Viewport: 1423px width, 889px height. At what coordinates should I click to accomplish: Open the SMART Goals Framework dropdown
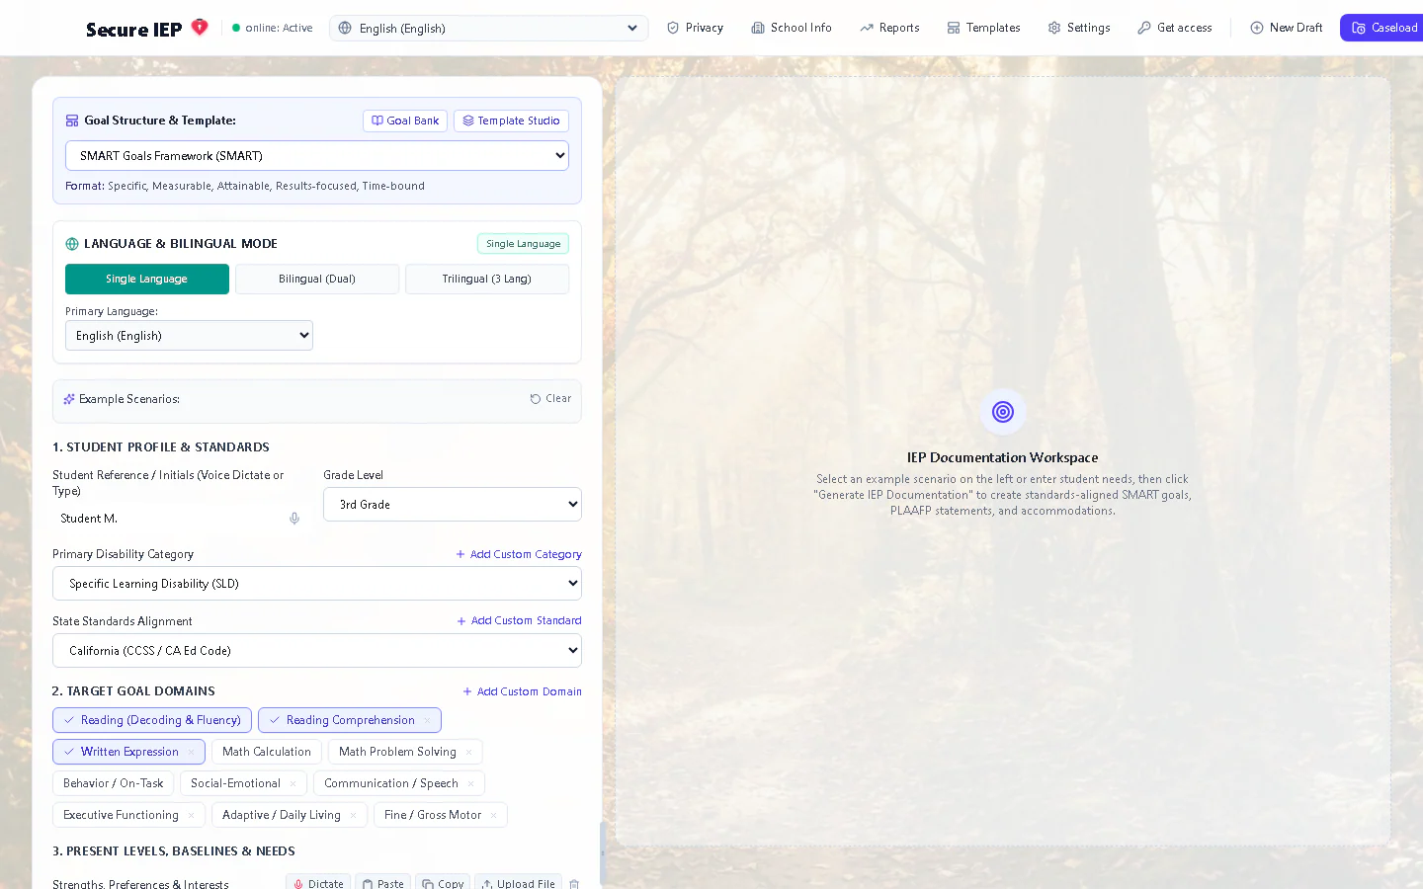point(317,156)
